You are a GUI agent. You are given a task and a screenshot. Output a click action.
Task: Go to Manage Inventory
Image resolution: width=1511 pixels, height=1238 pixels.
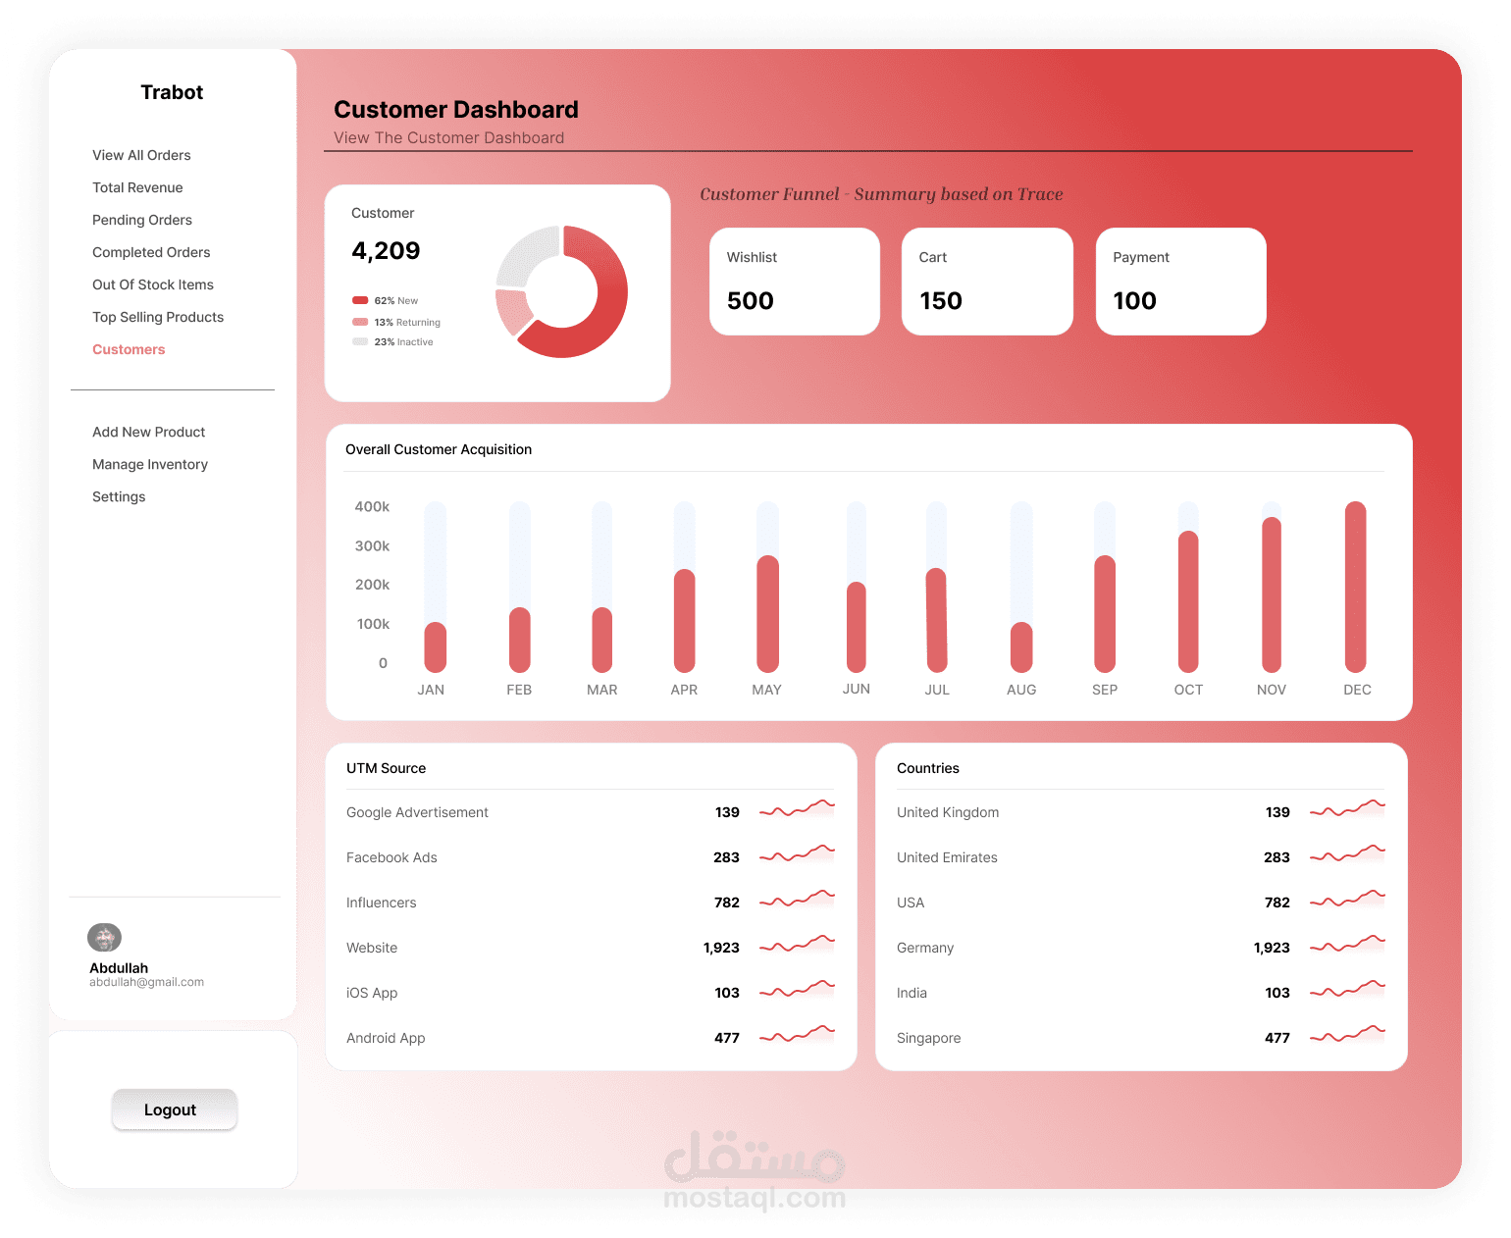pos(150,464)
